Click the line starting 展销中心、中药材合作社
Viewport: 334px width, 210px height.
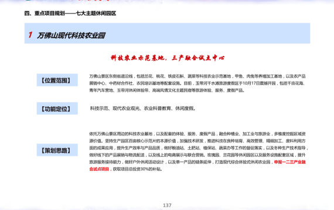197,83
